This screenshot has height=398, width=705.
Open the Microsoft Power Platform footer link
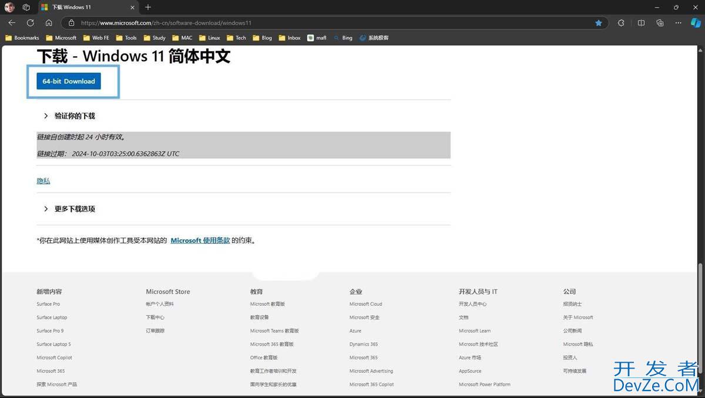[x=485, y=384]
